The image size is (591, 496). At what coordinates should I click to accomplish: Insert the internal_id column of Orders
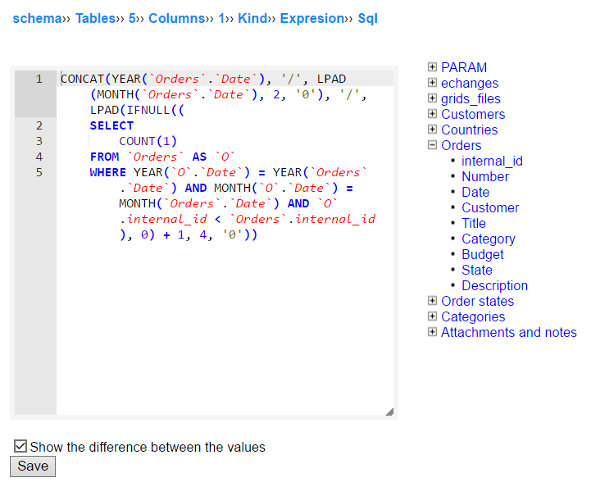click(x=493, y=161)
